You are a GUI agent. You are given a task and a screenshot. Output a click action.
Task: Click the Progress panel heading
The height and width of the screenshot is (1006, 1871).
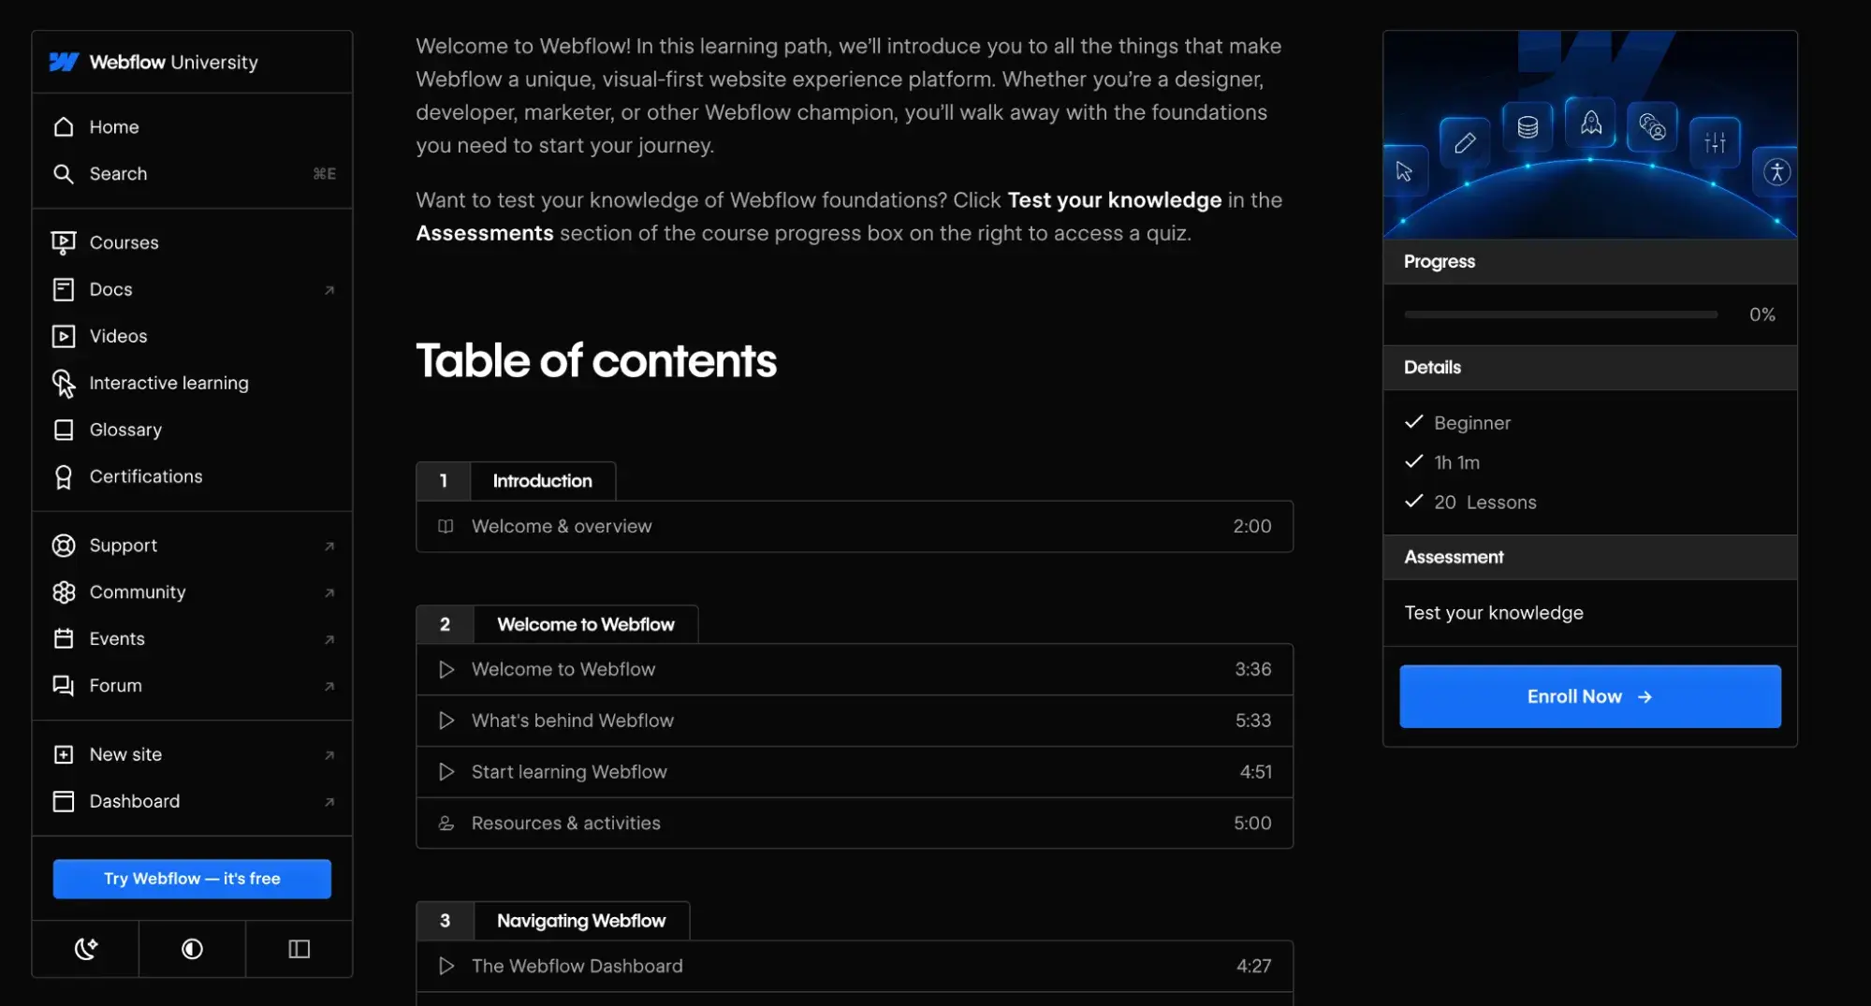[x=1440, y=261]
